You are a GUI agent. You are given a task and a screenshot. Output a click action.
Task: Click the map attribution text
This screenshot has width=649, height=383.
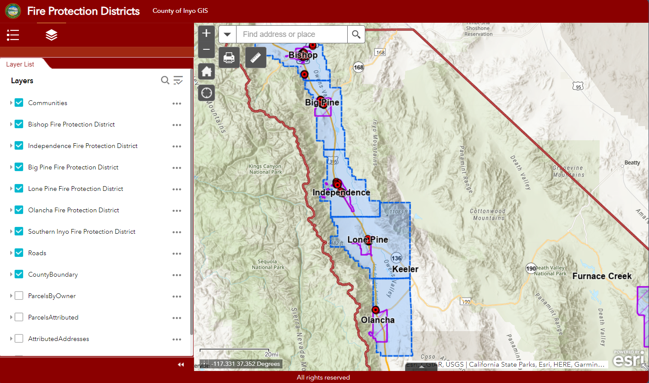[506, 365]
